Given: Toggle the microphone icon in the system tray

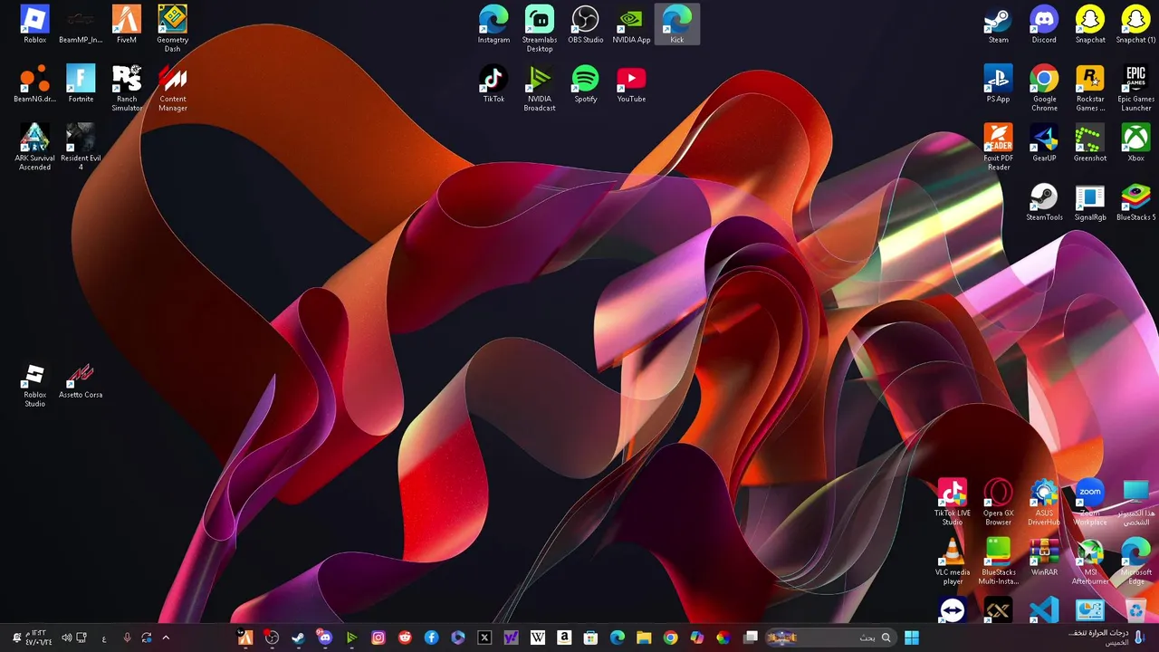Looking at the screenshot, I should (127, 638).
